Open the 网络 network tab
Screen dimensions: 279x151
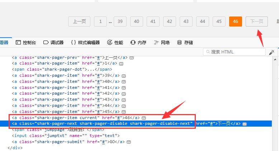click(162, 43)
